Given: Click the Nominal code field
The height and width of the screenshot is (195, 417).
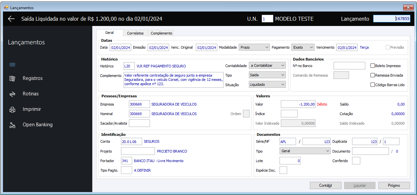Looking at the screenshot, I should pos(139,114).
